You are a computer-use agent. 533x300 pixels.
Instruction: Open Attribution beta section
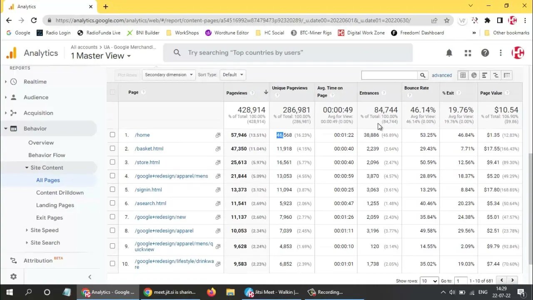coord(38,260)
